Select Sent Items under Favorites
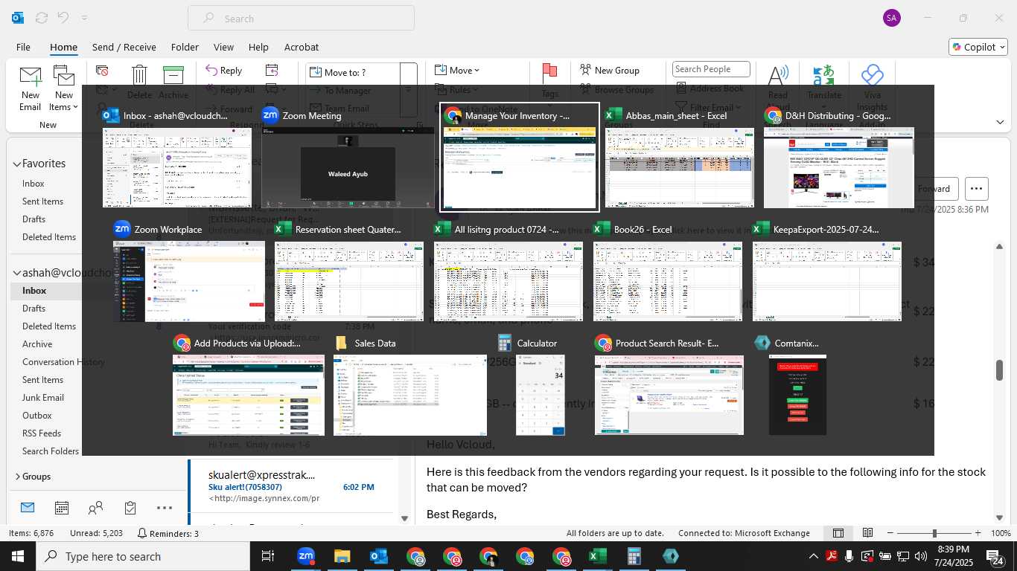The height and width of the screenshot is (571, 1017). click(x=42, y=201)
